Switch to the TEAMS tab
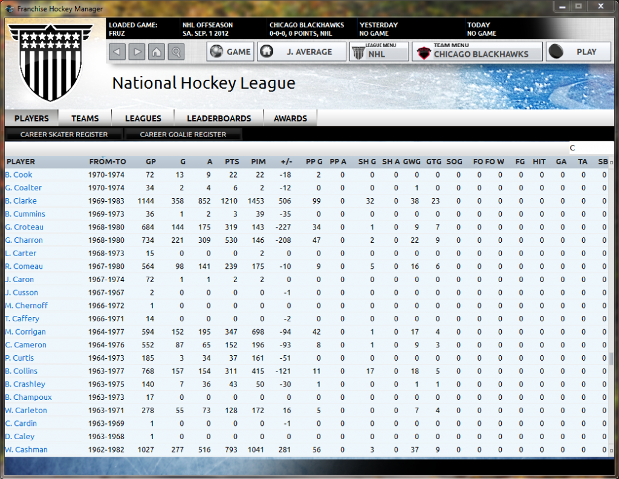 (85, 118)
